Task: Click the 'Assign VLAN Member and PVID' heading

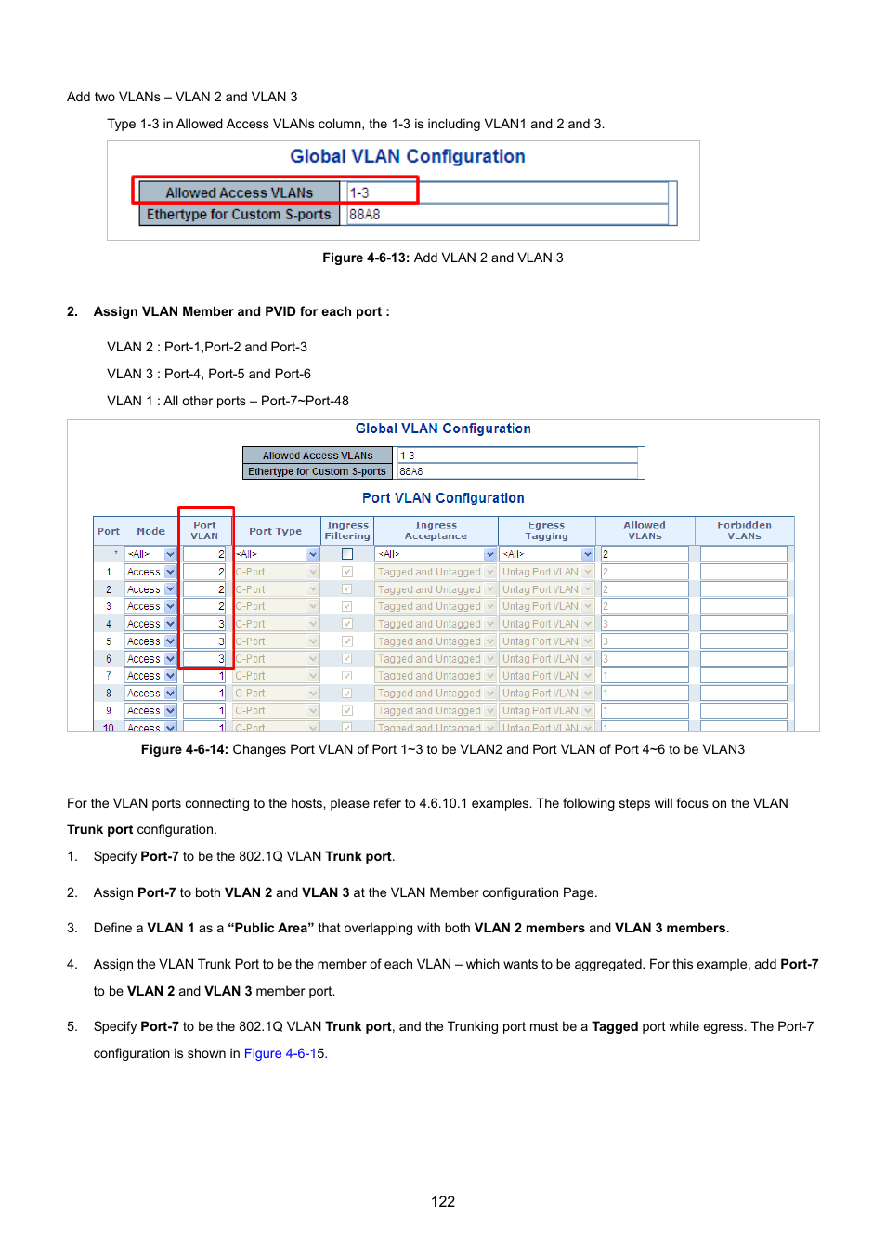Action: (241, 311)
